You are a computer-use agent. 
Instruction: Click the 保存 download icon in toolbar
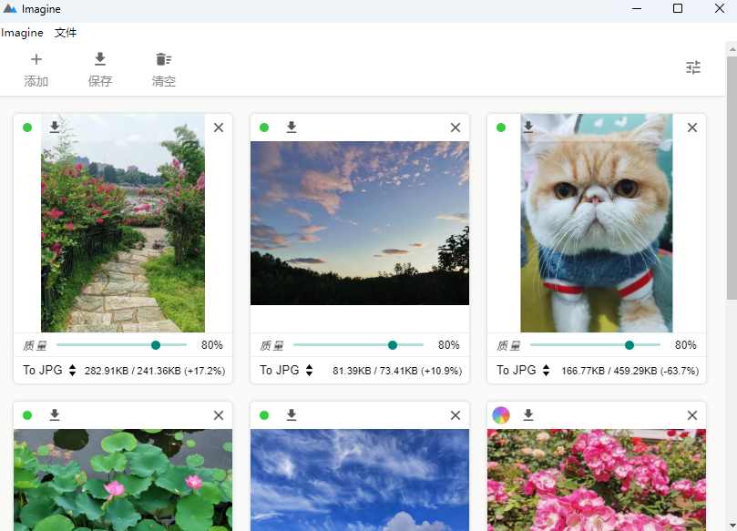100,59
